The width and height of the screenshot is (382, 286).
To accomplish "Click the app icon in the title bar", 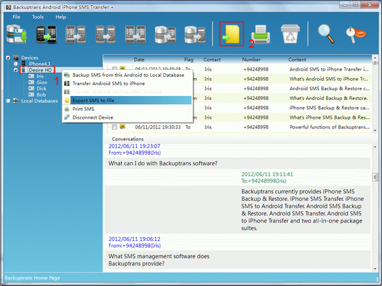I will (8, 7).
